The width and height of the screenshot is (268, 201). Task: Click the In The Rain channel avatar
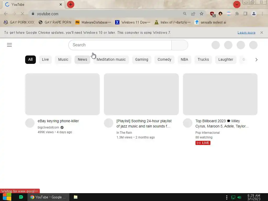pyautogui.click(x=109, y=123)
